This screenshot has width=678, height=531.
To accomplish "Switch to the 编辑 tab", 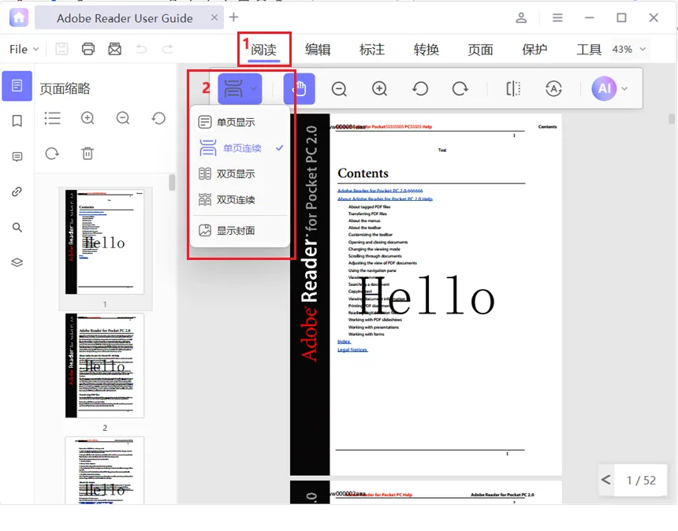I will coord(318,50).
